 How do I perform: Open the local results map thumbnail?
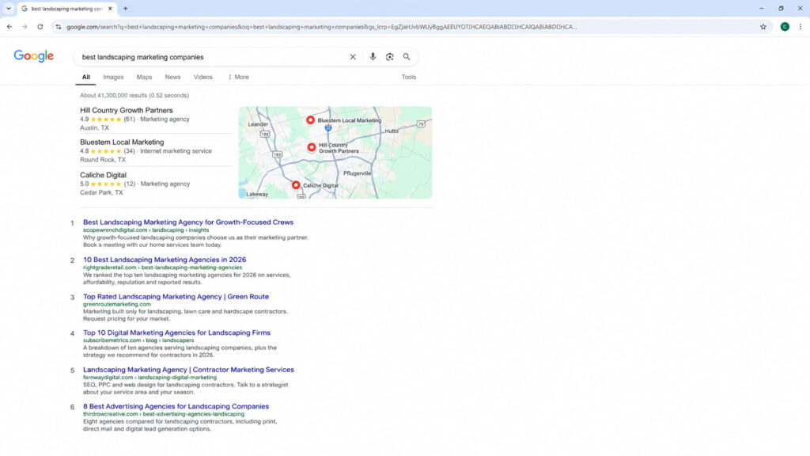(x=335, y=153)
